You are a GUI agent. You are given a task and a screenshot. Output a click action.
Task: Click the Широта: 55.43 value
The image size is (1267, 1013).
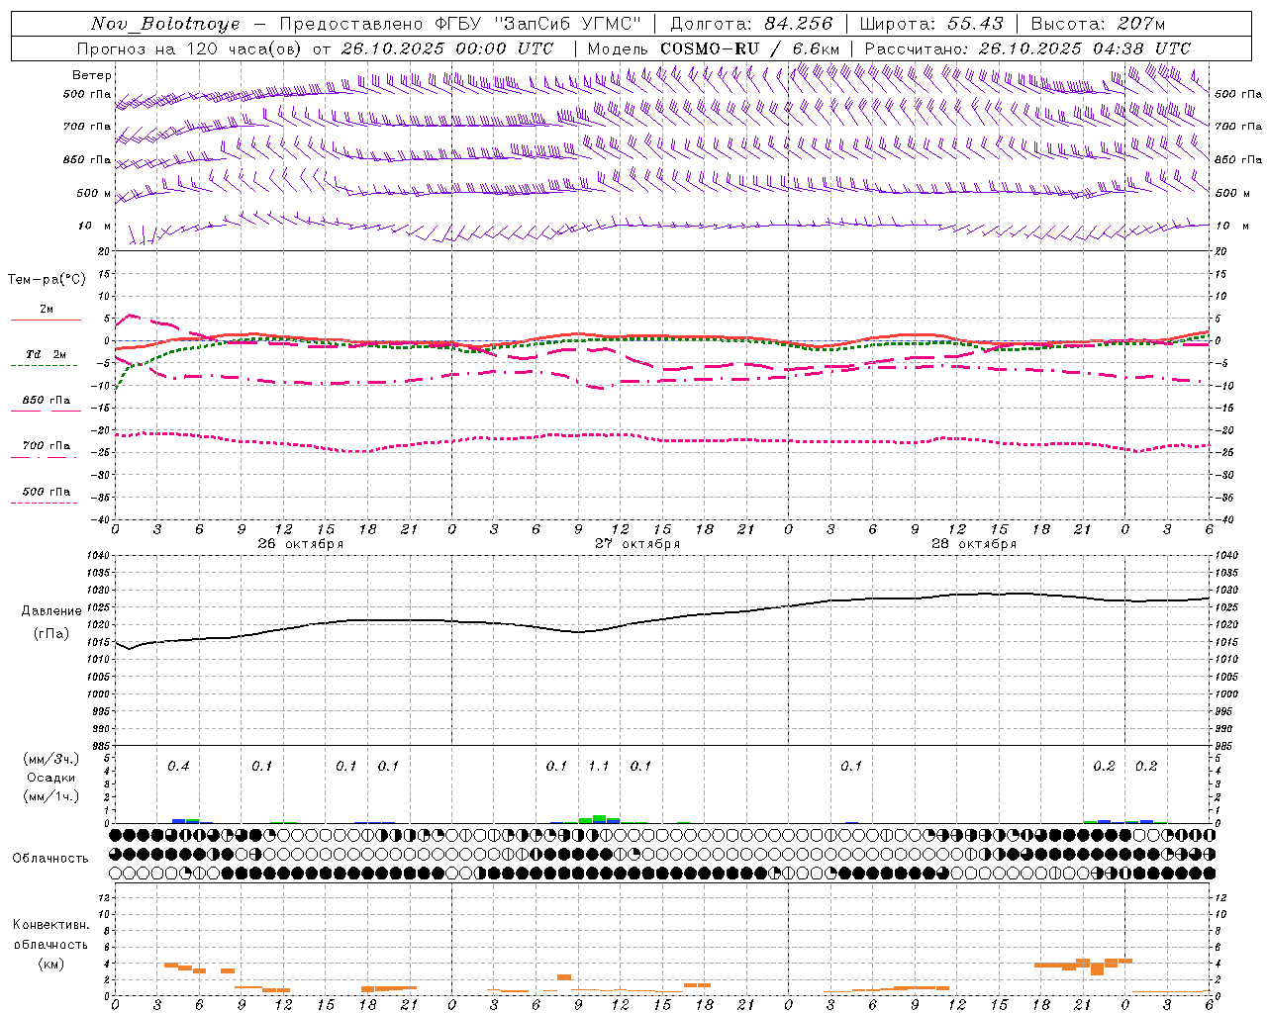coord(931,24)
